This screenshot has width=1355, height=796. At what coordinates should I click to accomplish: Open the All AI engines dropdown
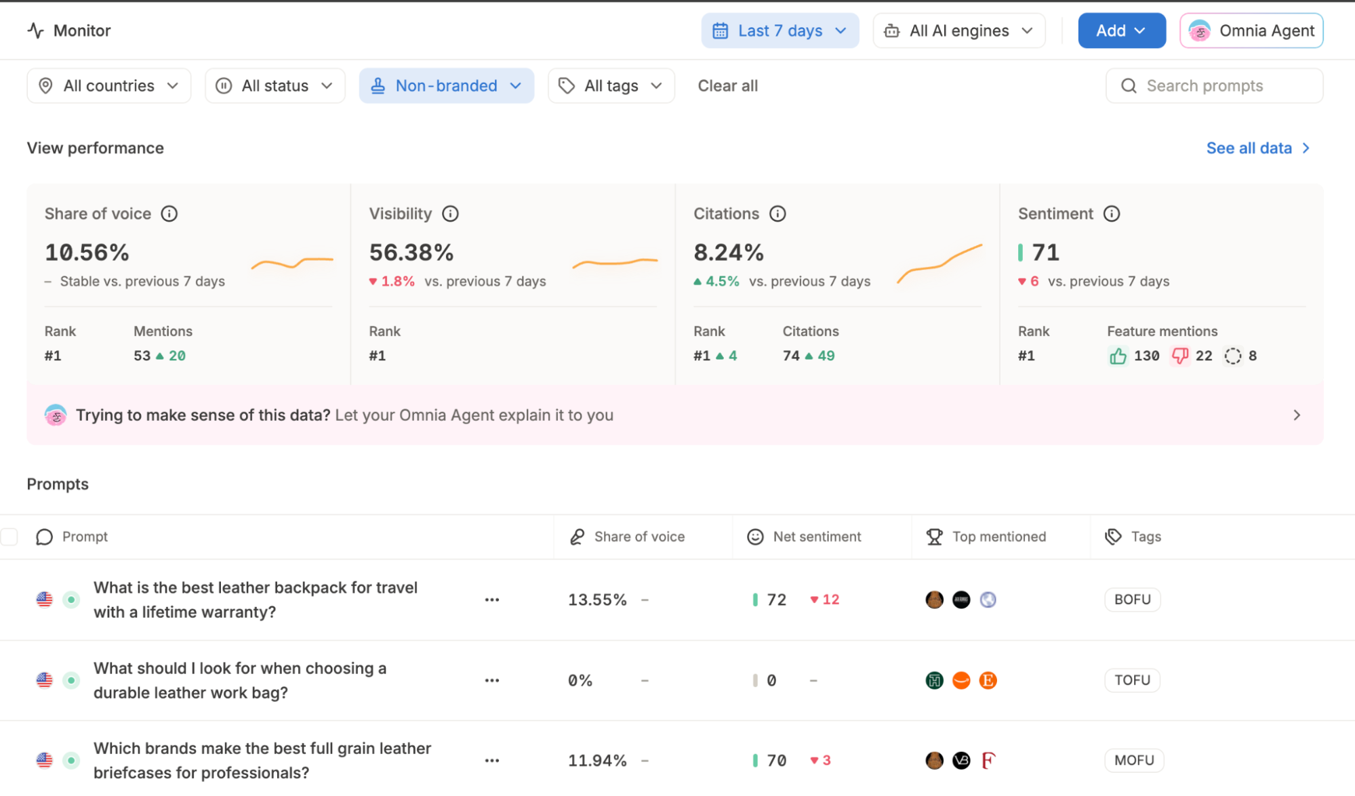pos(959,30)
